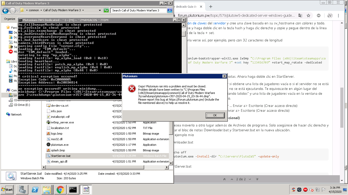Screen dimensions: 348x195
Task: Click the MEGA tray icon
Action: click(305, 189)
